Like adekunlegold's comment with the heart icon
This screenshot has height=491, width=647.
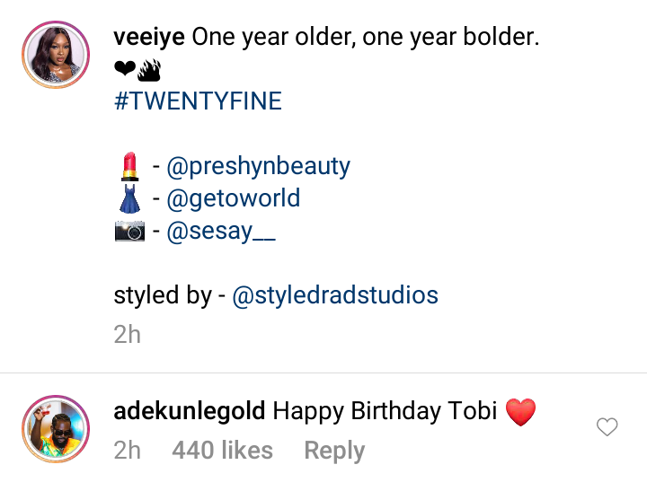(607, 427)
